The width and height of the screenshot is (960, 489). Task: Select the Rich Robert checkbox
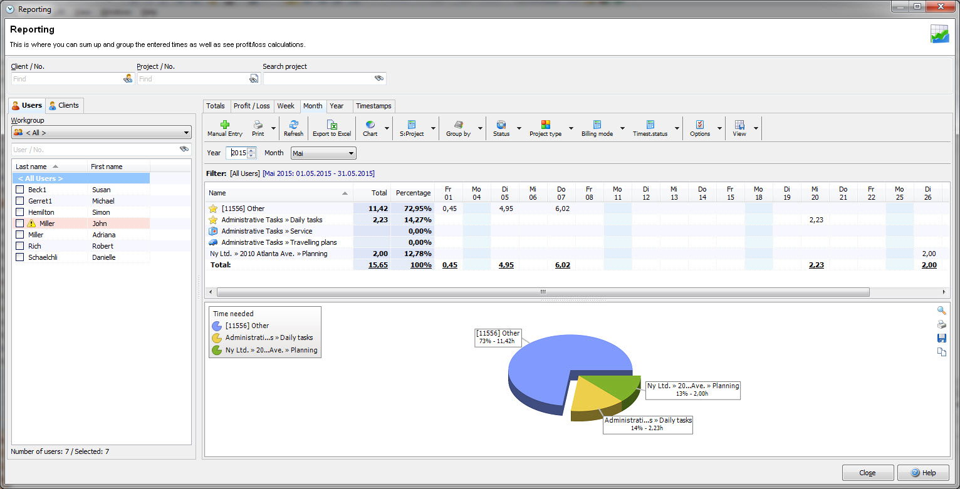click(20, 246)
